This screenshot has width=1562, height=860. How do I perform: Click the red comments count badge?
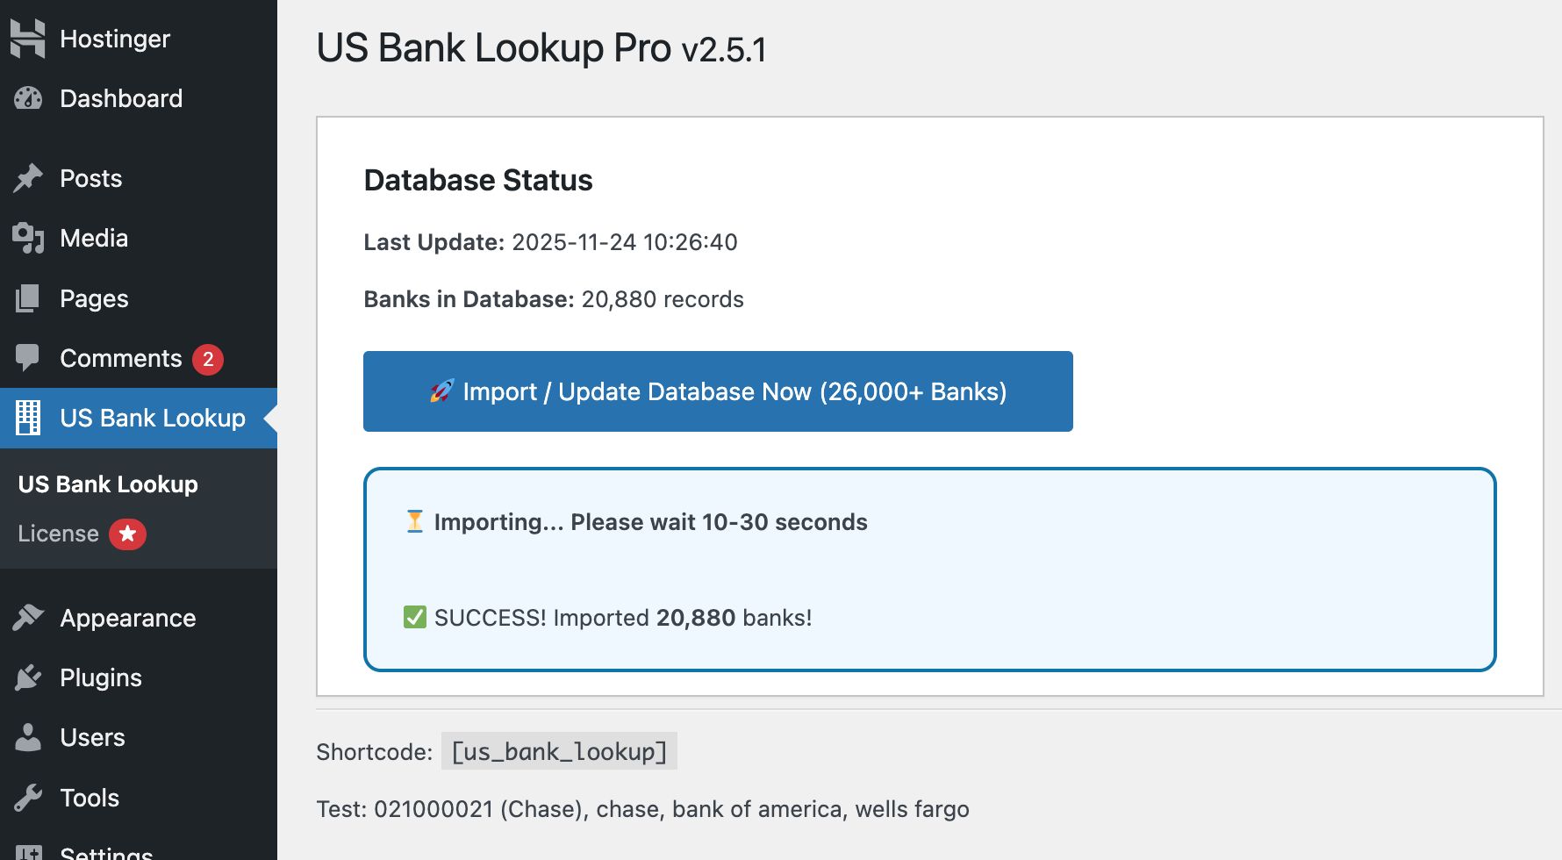point(208,359)
